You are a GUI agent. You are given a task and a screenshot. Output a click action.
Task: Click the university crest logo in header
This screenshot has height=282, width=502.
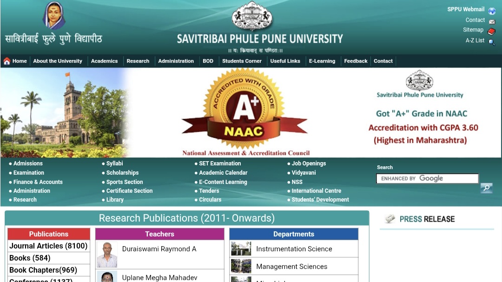(x=252, y=16)
